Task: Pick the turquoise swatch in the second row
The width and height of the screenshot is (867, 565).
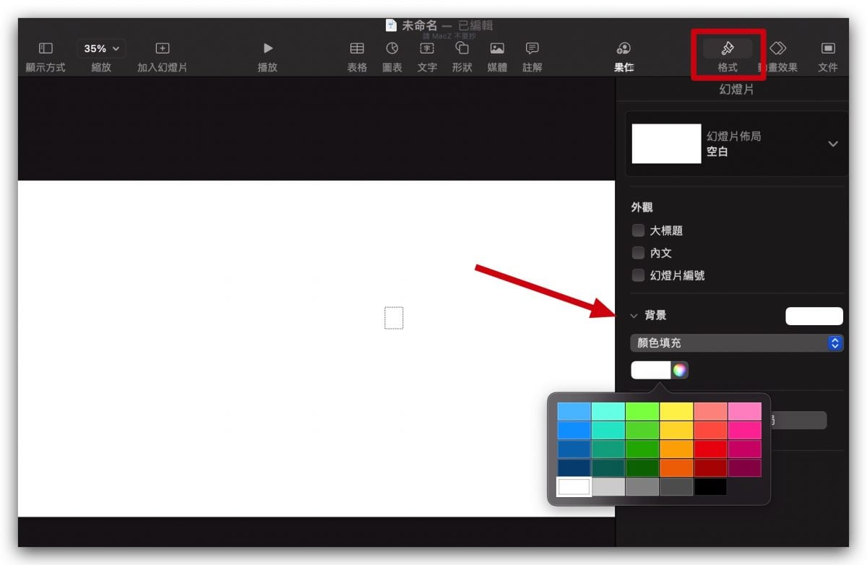Action: (608, 430)
